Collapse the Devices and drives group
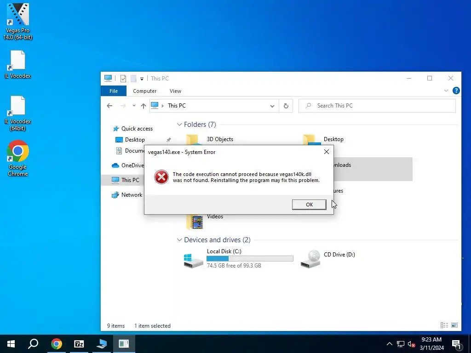This screenshot has height=353, width=471. 179,240
